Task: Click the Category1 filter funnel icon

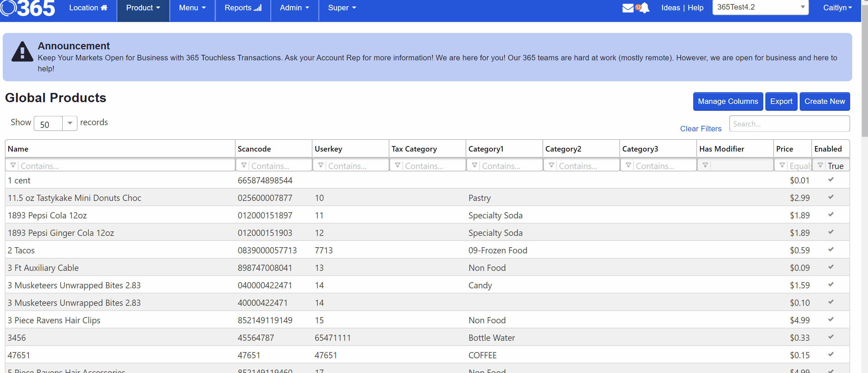Action: pyautogui.click(x=475, y=165)
